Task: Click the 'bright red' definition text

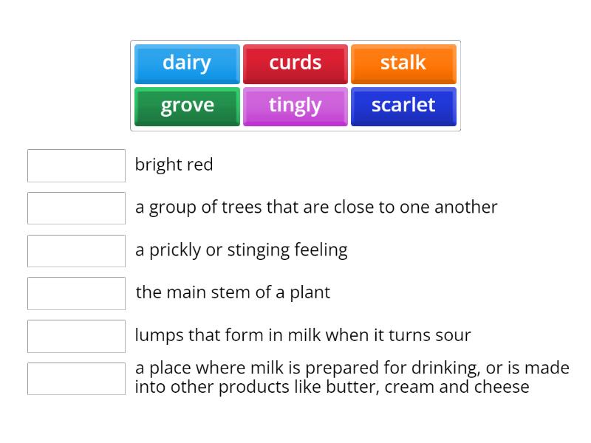Action: point(174,165)
